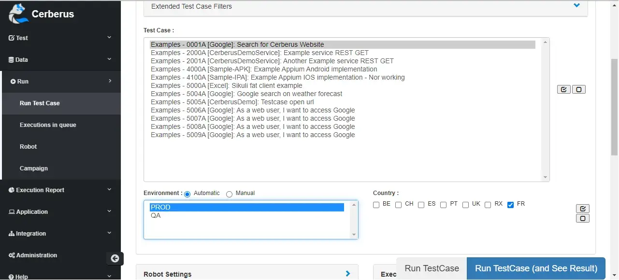
Task: Expand the Robot Settings section
Action: [x=347, y=273]
